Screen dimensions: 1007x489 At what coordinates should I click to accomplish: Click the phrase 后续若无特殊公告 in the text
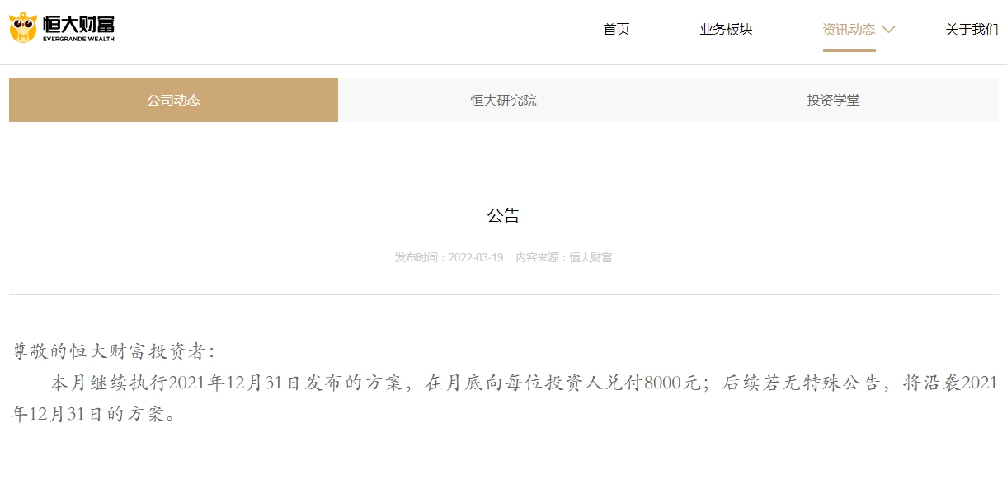(799, 383)
